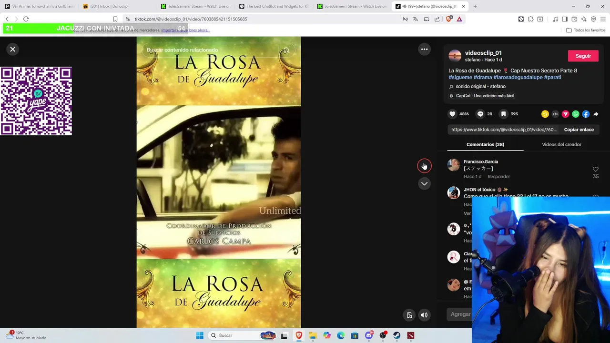The width and height of the screenshot is (610, 343).
Task: Close the TikTok video viewer with the X
Action: [x=13, y=49]
